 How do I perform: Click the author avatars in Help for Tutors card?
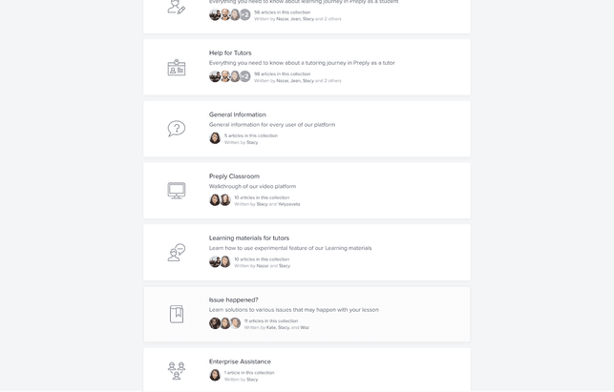(230, 76)
